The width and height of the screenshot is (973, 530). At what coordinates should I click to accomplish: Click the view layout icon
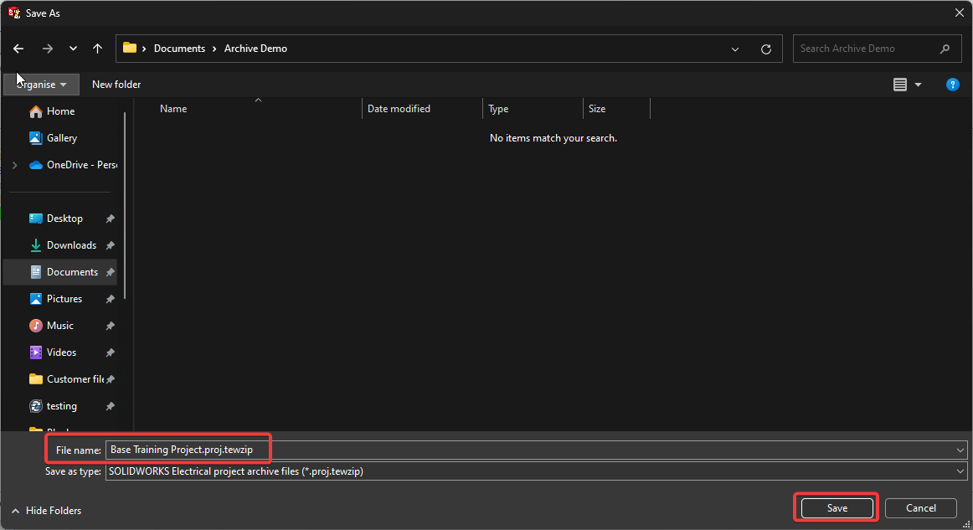900,85
